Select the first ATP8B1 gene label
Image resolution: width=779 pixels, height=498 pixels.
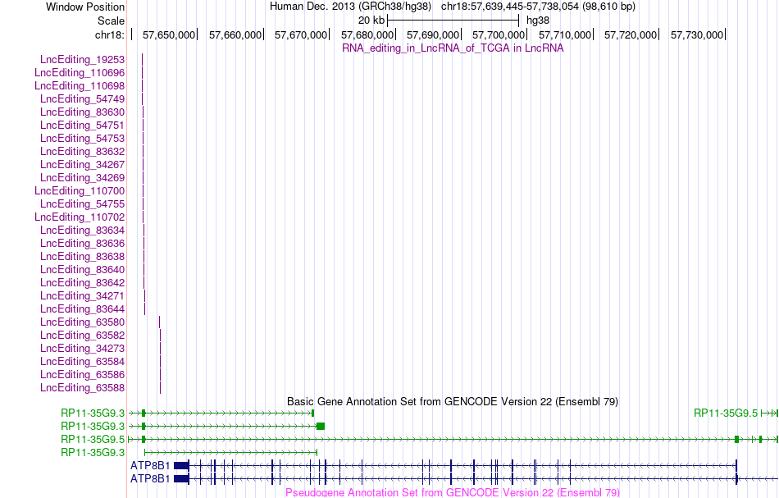click(150, 466)
